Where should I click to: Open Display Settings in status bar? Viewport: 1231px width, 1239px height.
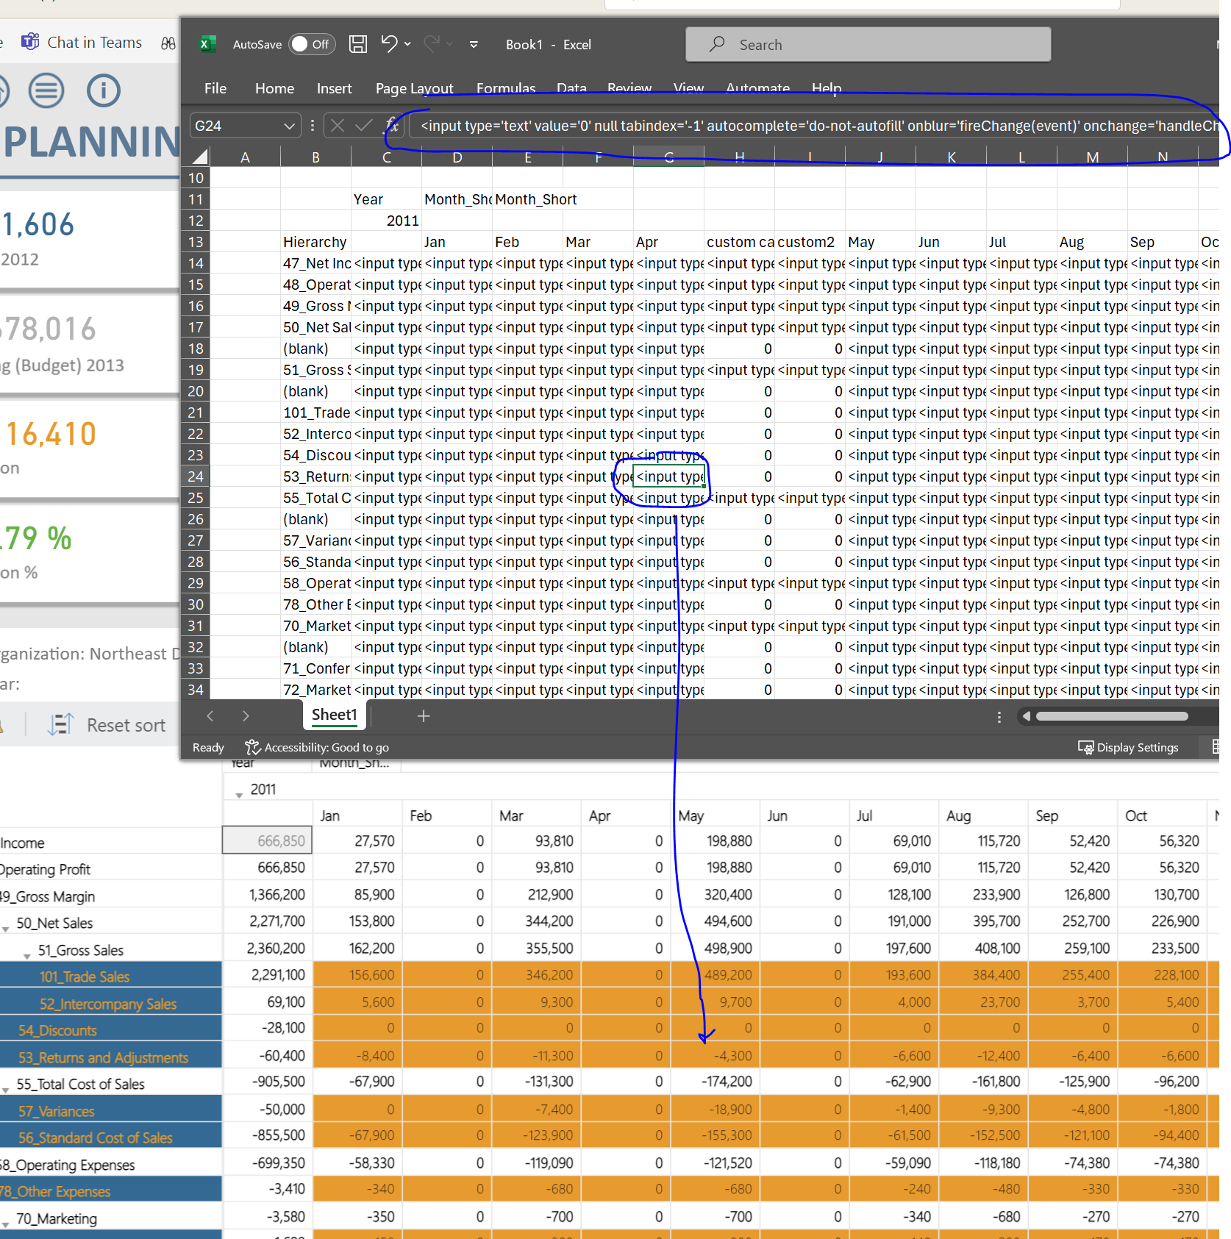coord(1128,747)
